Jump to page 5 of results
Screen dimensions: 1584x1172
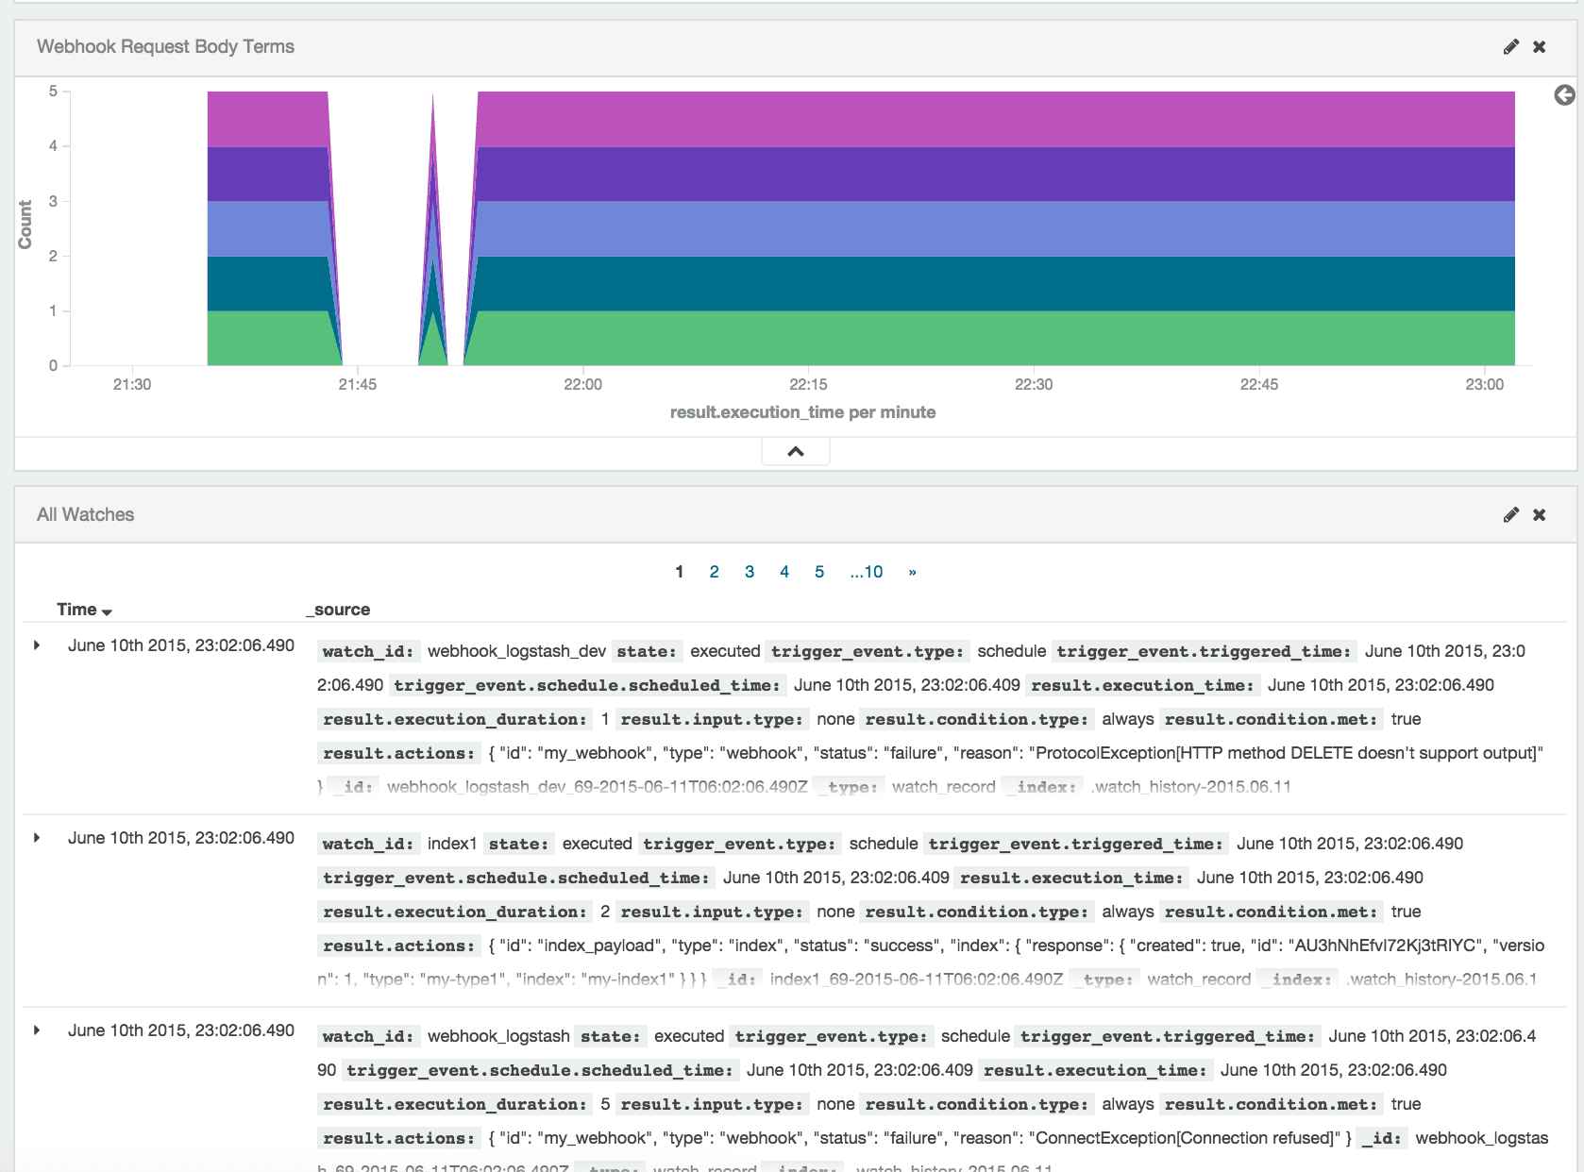coord(819,572)
